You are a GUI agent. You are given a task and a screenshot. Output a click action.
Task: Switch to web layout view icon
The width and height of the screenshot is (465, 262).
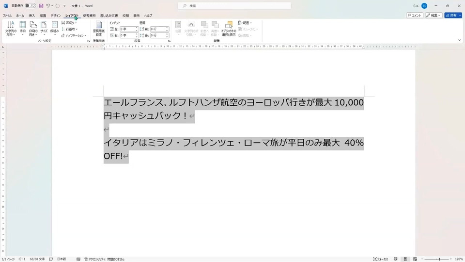415,259
